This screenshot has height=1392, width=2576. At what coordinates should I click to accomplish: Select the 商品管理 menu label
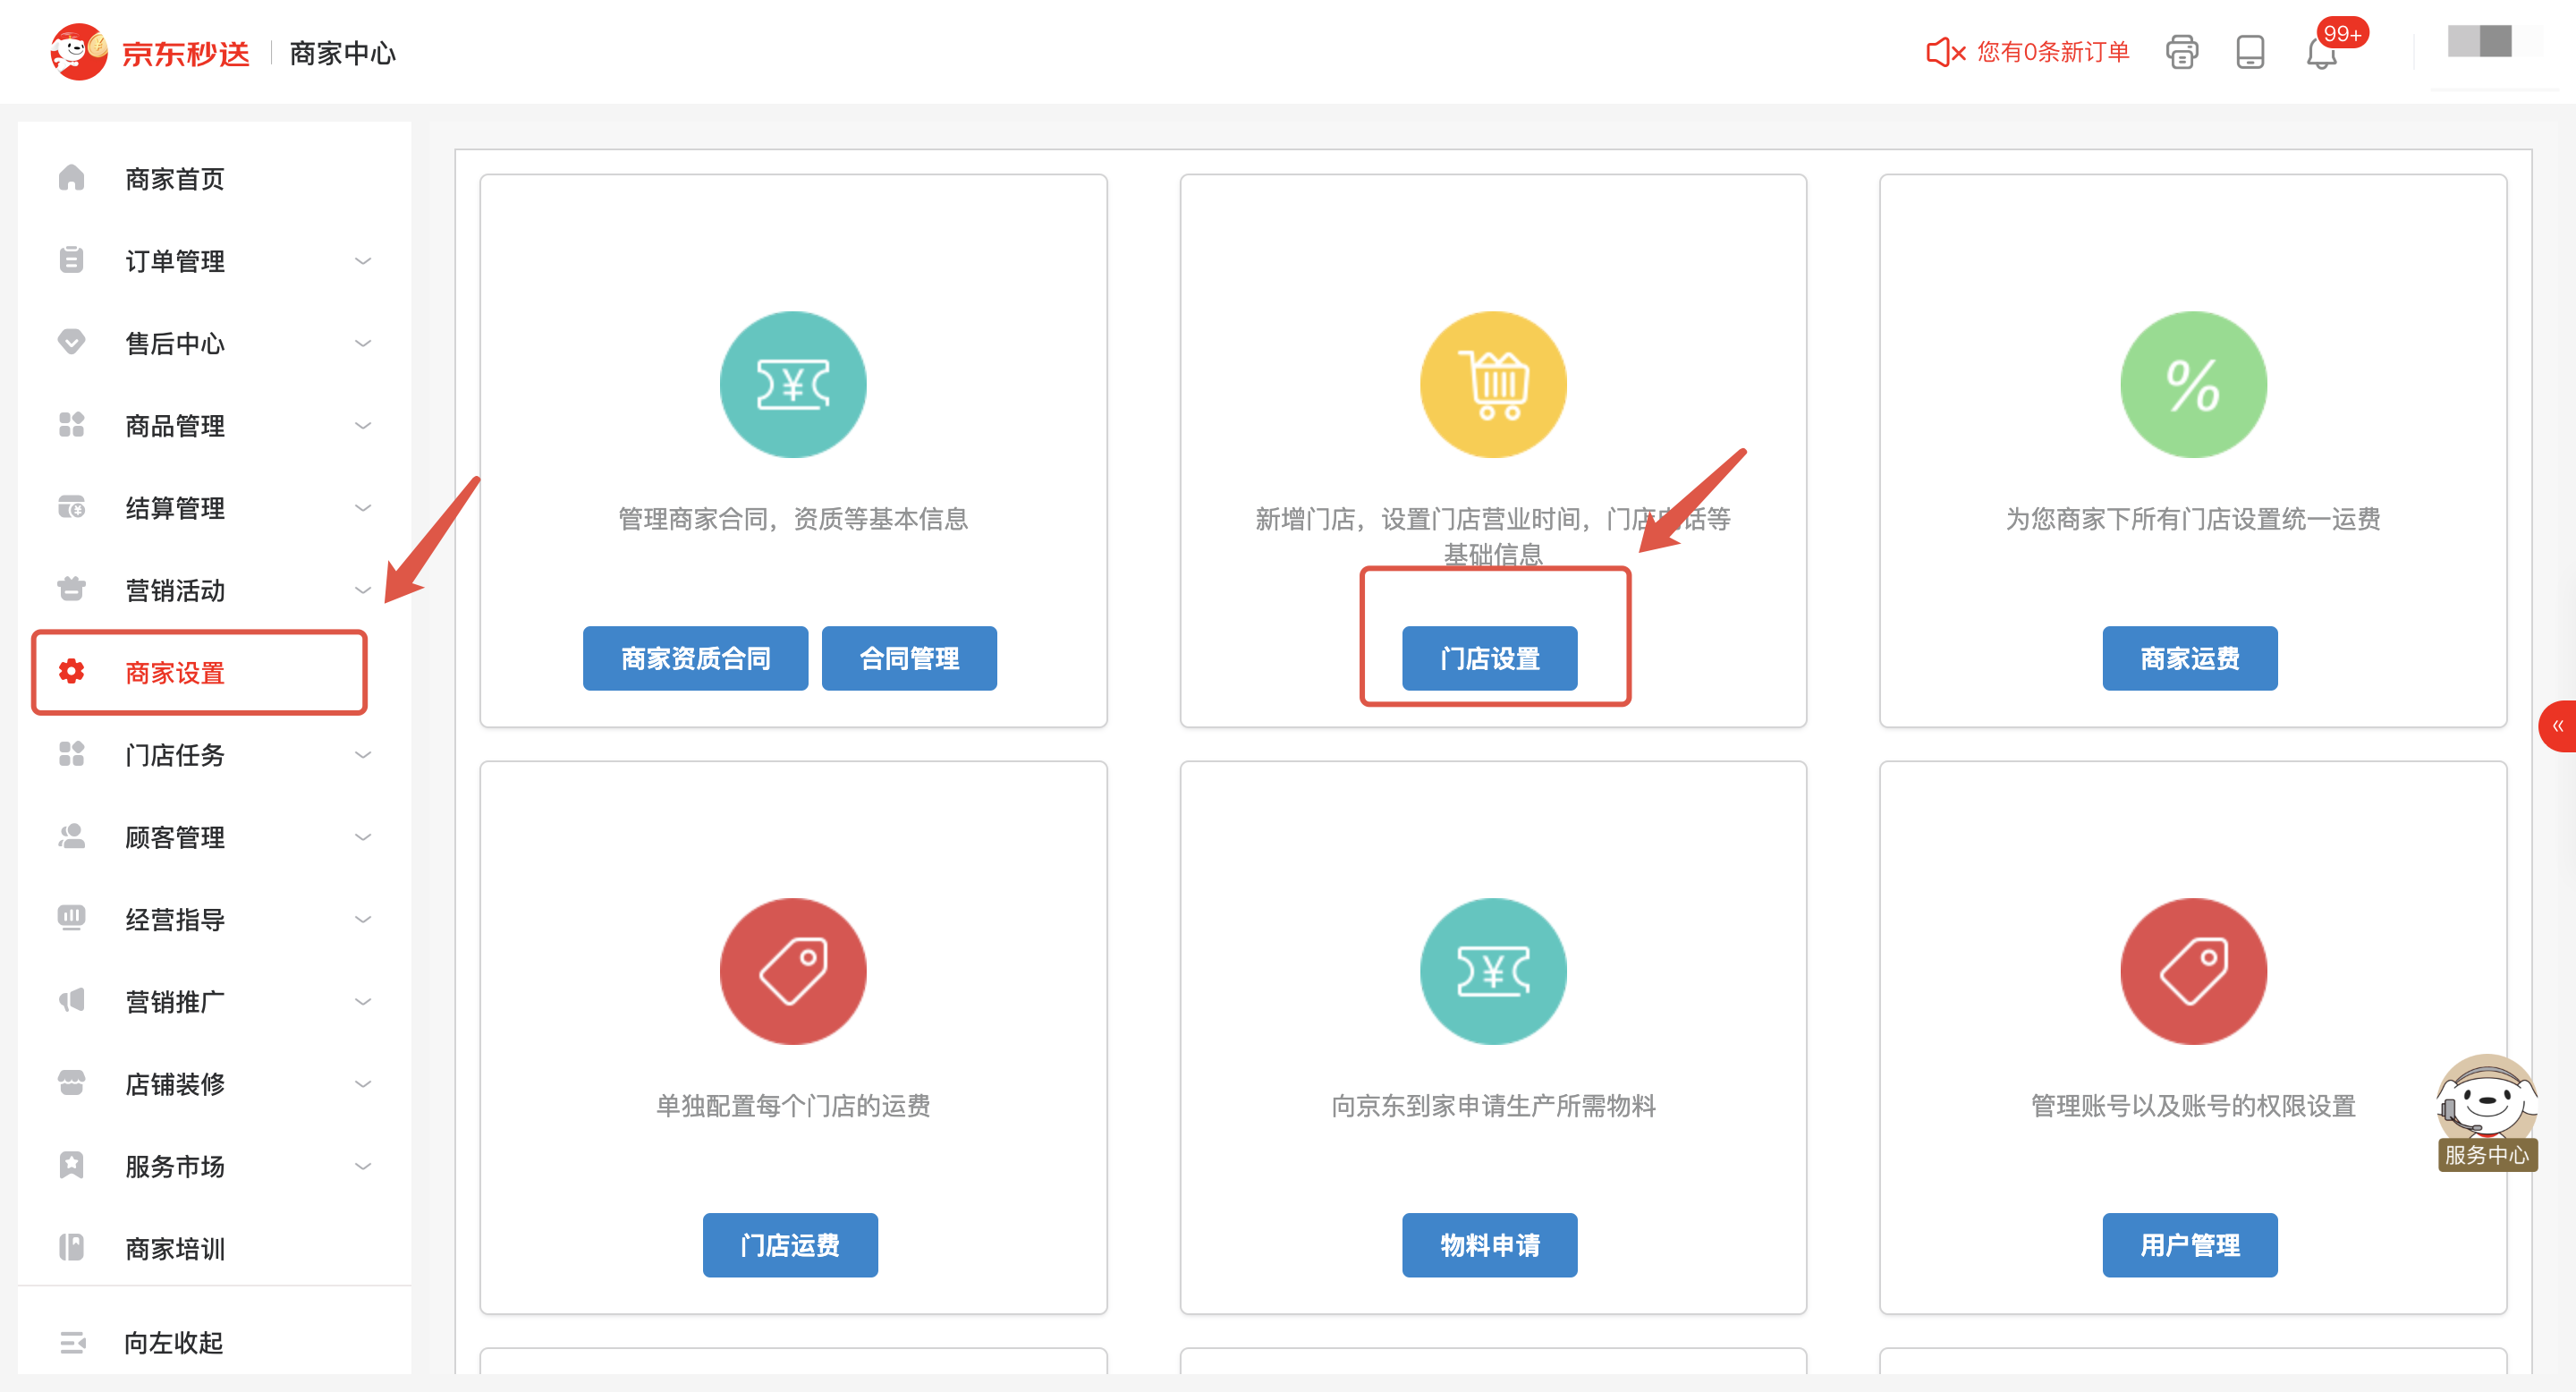[175, 426]
